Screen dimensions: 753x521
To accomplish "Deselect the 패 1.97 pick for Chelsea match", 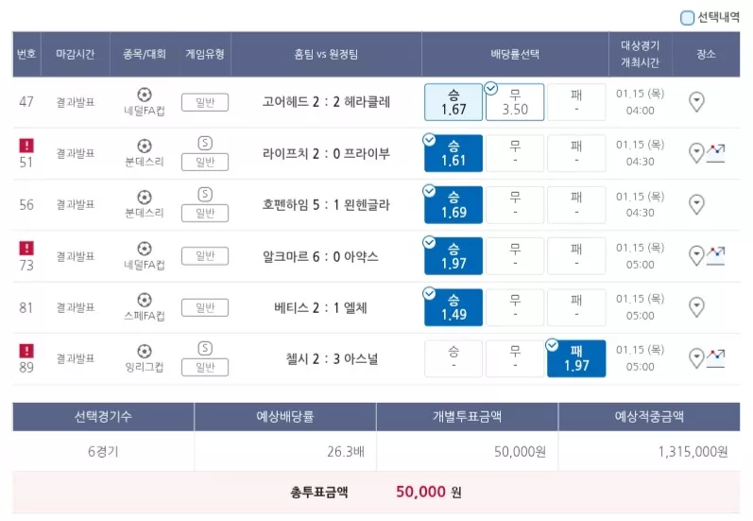I will pyautogui.click(x=576, y=358).
